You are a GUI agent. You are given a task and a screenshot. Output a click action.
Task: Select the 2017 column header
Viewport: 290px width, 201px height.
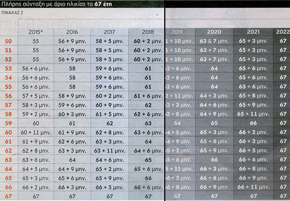pyautogui.click(x=110, y=32)
